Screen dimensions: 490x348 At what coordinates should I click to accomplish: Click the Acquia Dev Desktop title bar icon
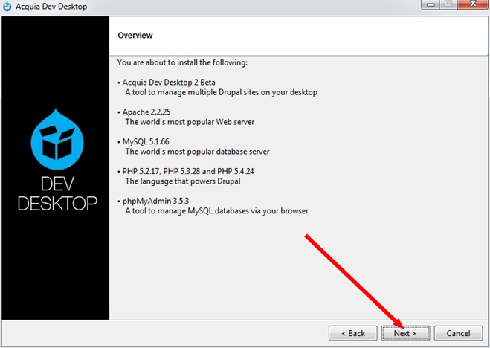click(x=7, y=6)
